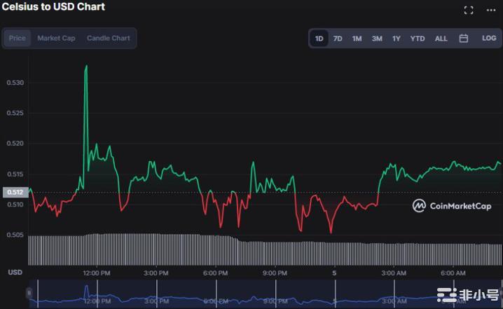
Task: Select the 1M time range
Action: coord(357,39)
